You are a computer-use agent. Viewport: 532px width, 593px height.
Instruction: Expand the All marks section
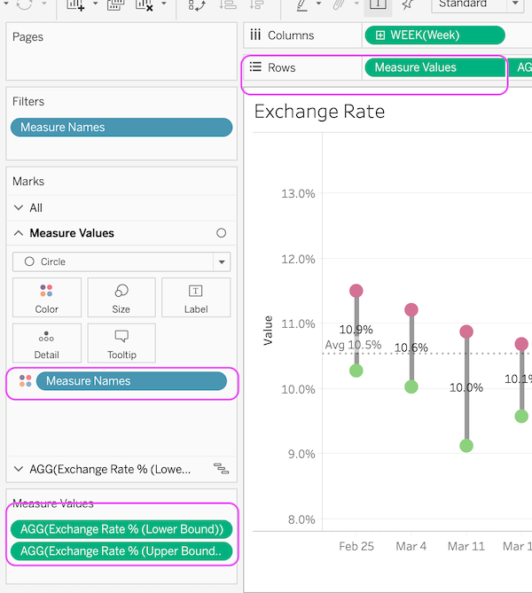[x=20, y=207]
